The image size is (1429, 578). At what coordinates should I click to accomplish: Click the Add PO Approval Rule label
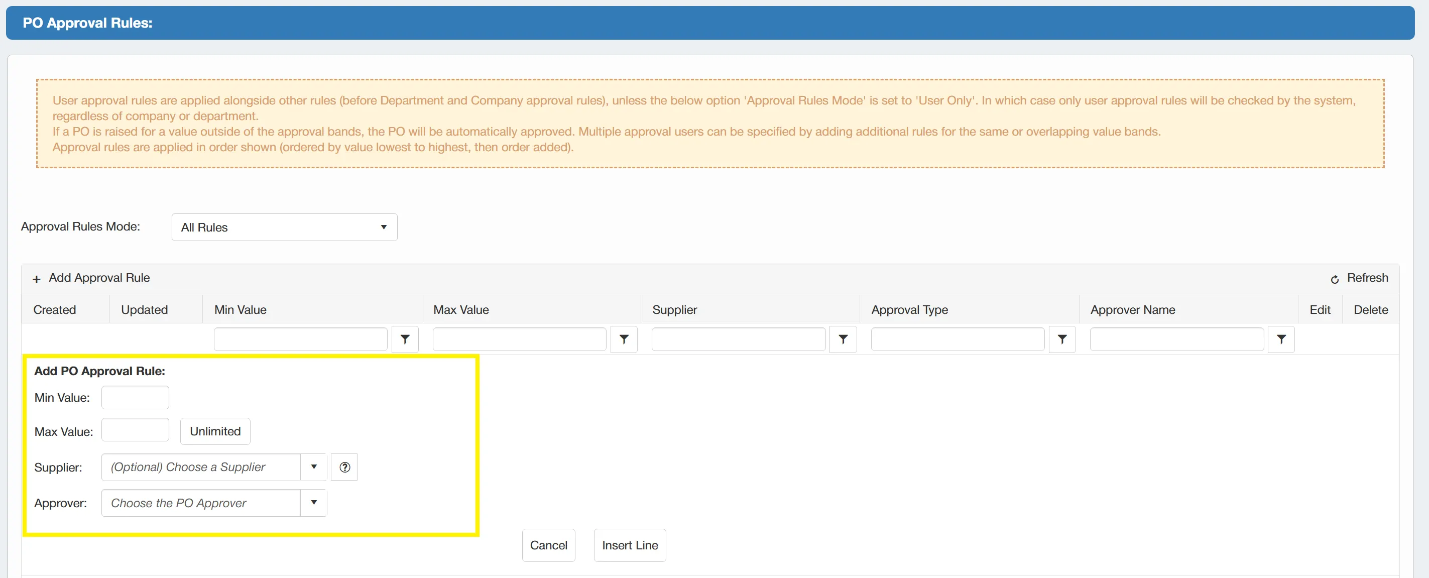coord(100,371)
